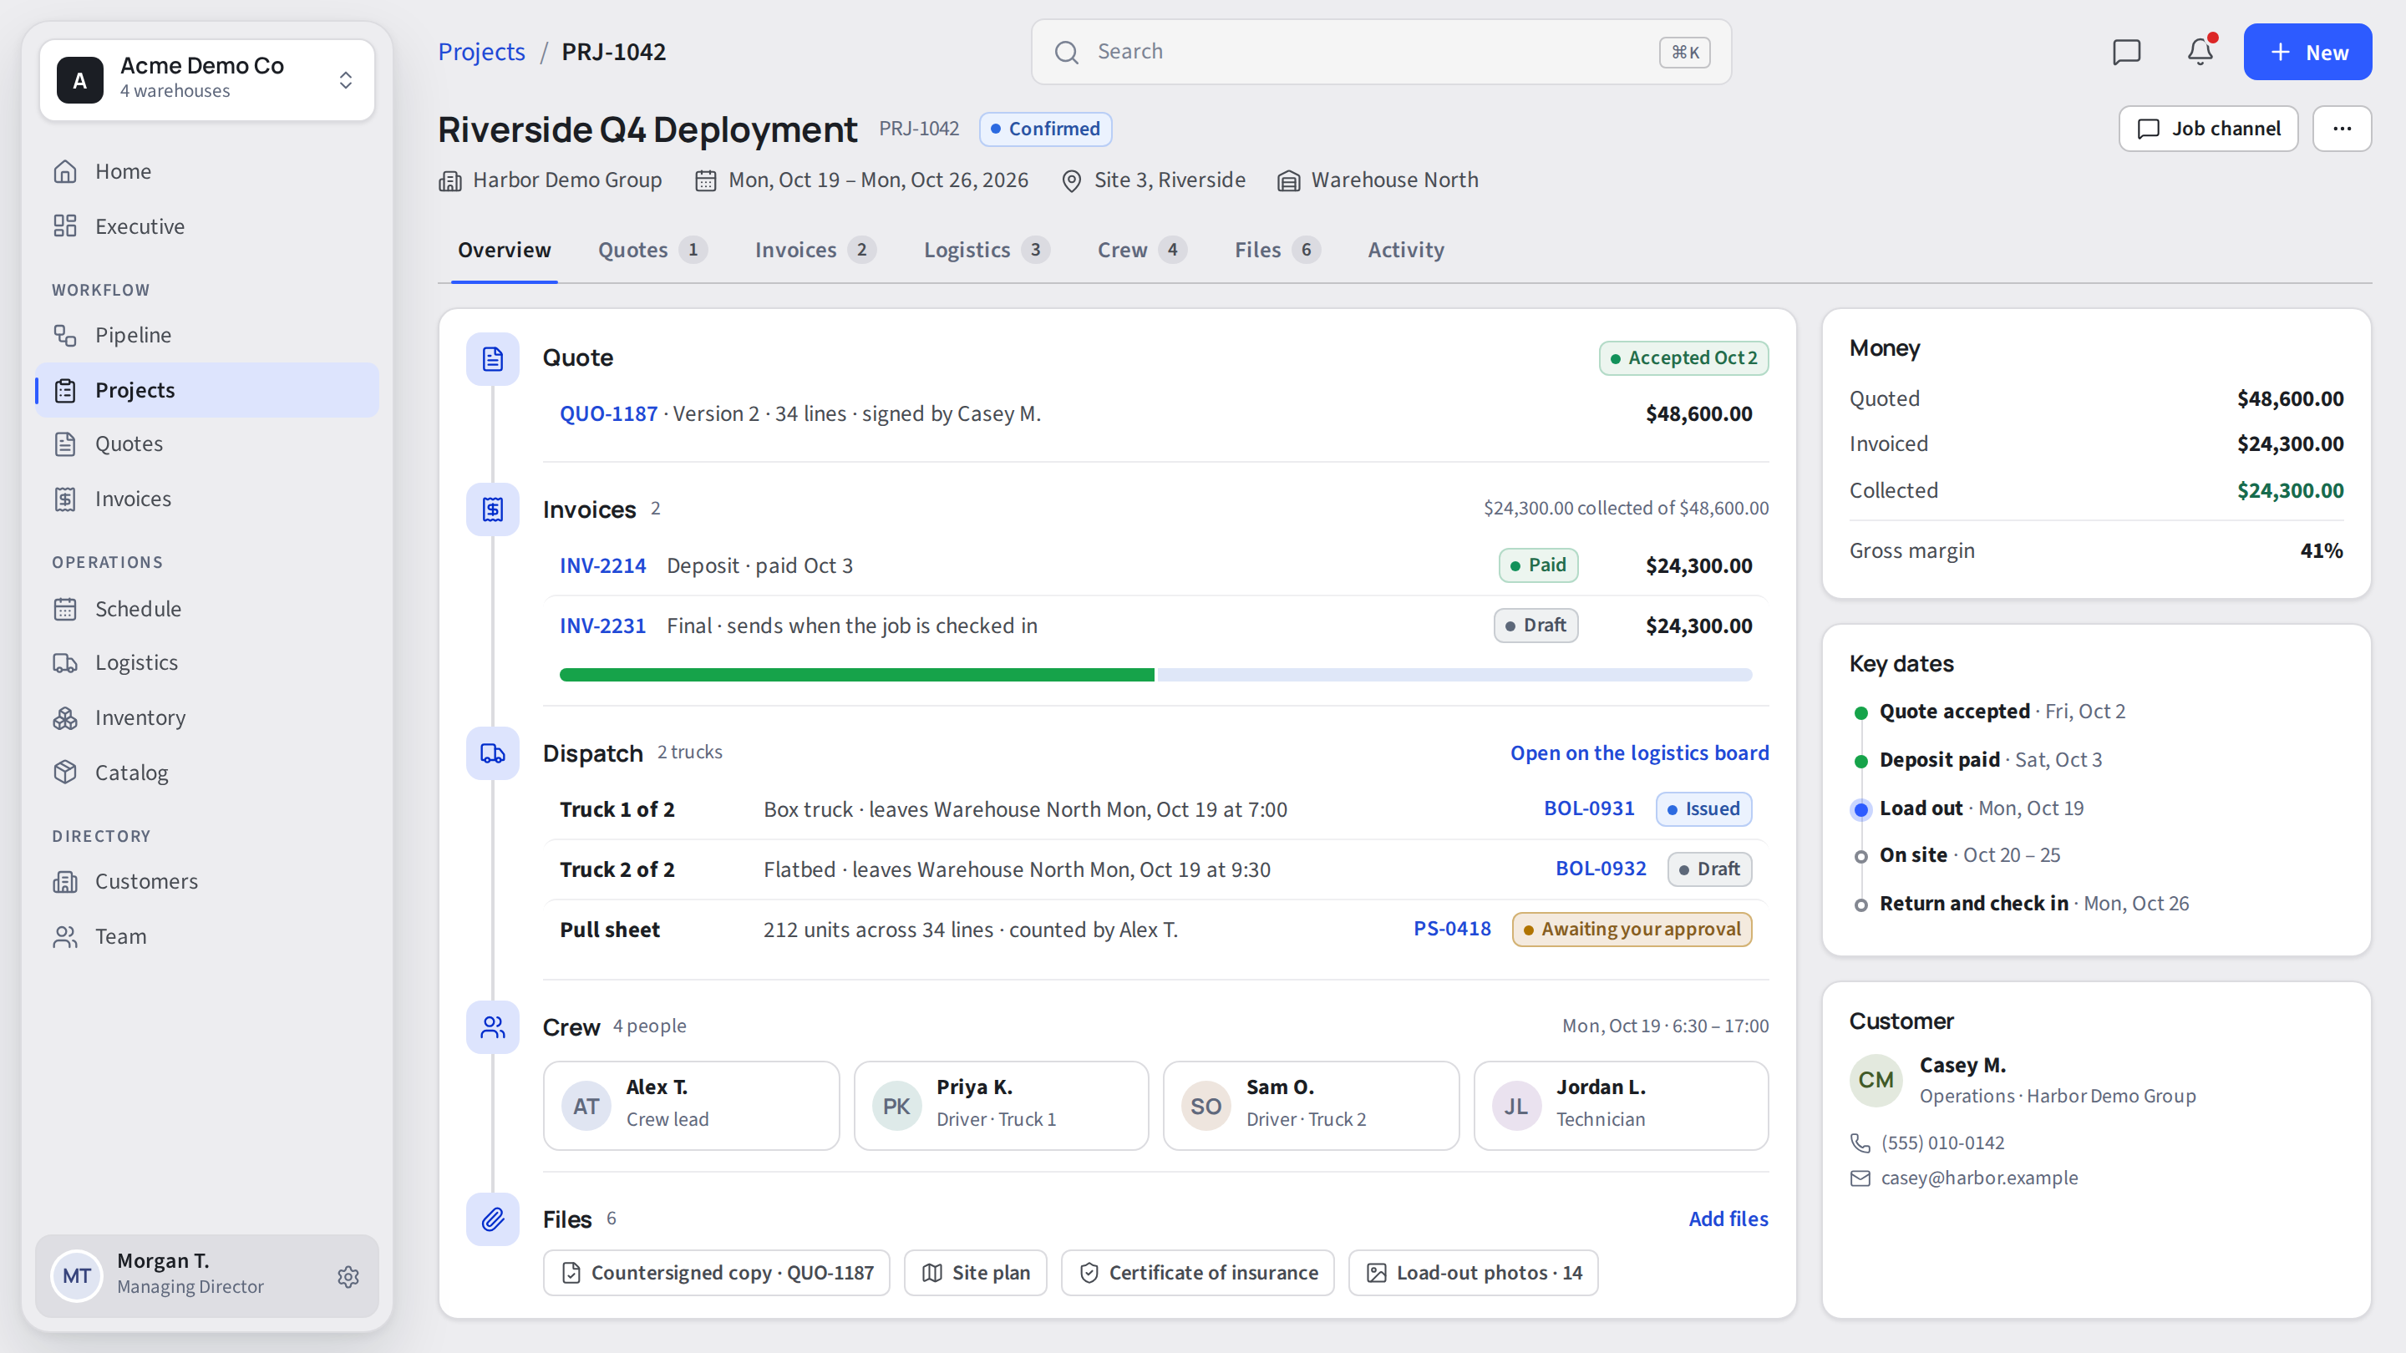Open Catalog in the sidebar
This screenshot has width=2406, height=1353.
[207, 773]
